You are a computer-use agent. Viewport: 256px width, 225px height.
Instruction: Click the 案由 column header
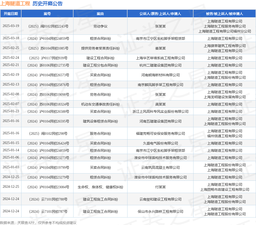tap(100, 14)
